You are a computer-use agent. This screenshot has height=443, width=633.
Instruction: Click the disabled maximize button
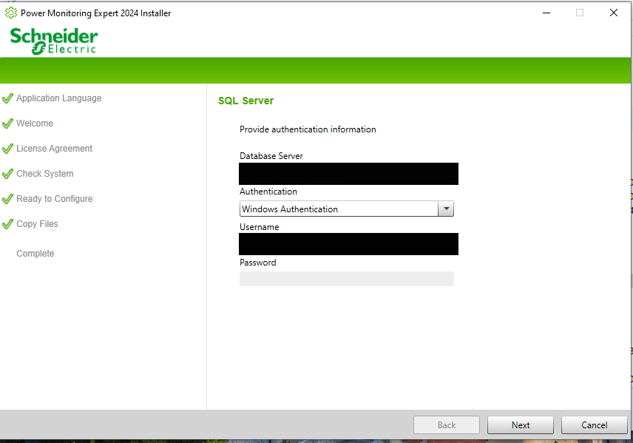(x=580, y=13)
